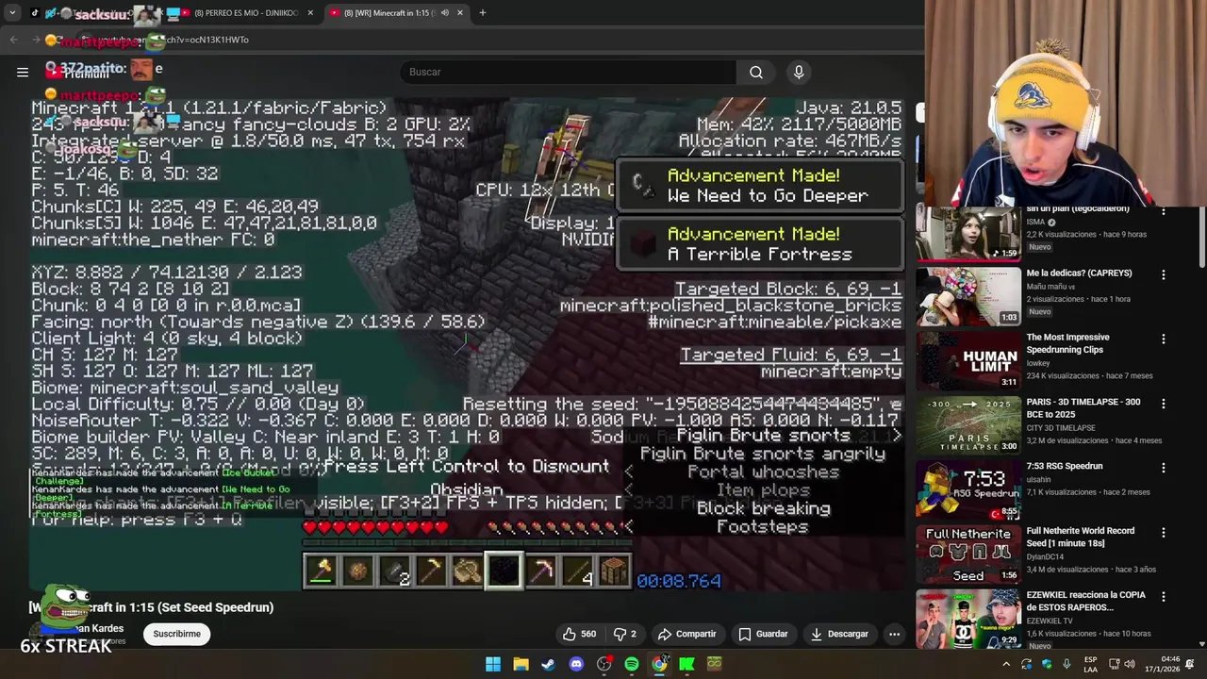Click channel name 'EZEWKIEL TV'
The width and height of the screenshot is (1207, 679).
point(1050,621)
